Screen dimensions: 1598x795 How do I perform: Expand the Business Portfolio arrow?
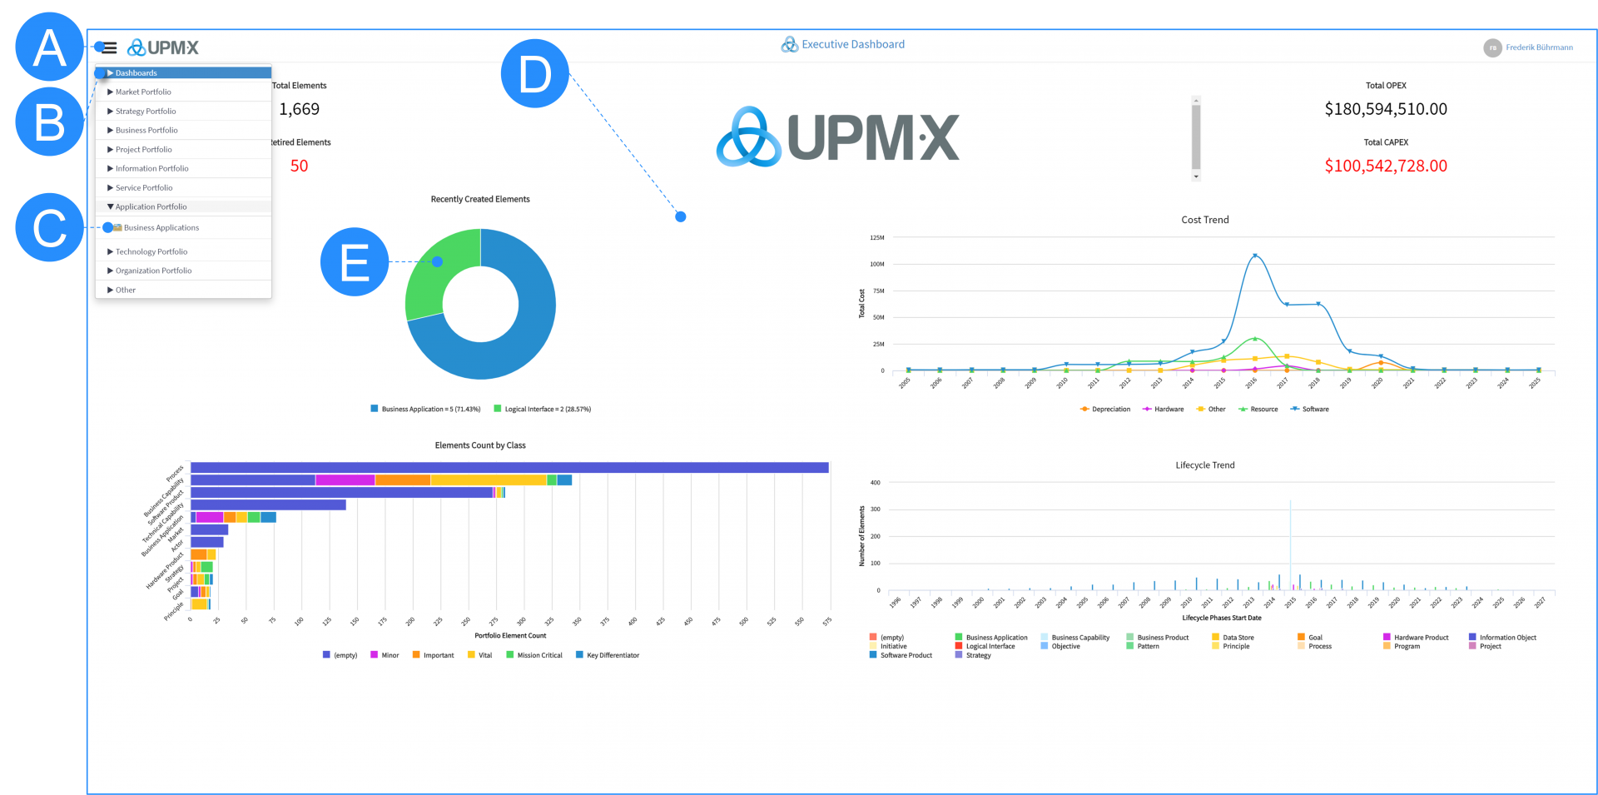click(x=110, y=131)
